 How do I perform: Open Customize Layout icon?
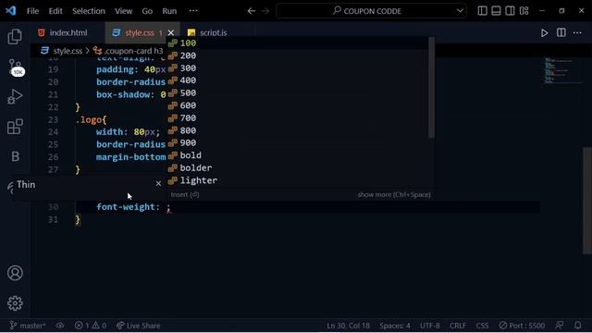coord(524,10)
